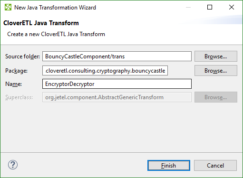This screenshot has height=178, width=243.
Task: Click the CloverETL icon in the title bar
Action: point(8,7)
